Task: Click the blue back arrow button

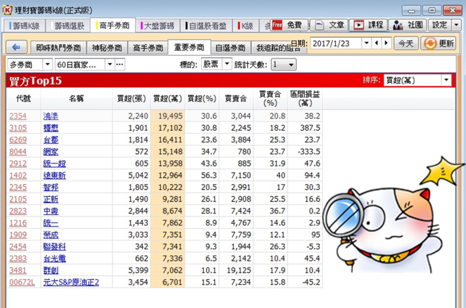Action: [16, 47]
